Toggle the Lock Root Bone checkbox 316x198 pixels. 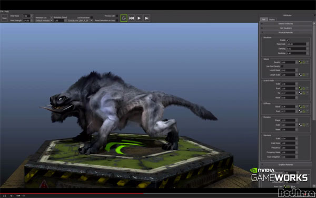[92, 17]
